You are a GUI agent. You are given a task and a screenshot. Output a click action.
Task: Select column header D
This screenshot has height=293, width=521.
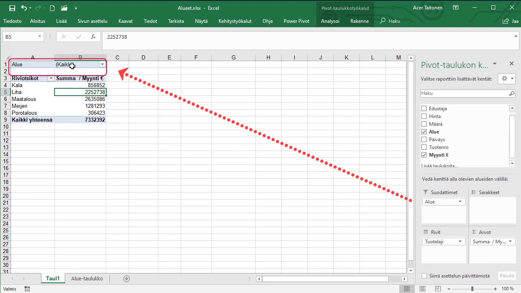(x=143, y=57)
